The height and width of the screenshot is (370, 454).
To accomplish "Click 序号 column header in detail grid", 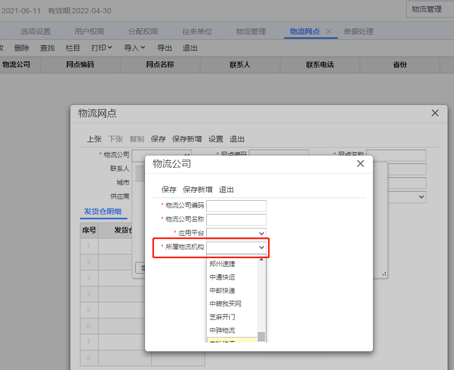I will (x=89, y=231).
